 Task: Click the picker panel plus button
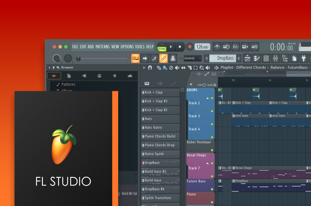191,84
